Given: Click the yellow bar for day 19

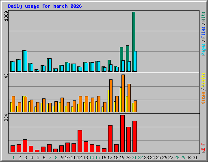Looking at the screenshot, I should click(x=121, y=100).
